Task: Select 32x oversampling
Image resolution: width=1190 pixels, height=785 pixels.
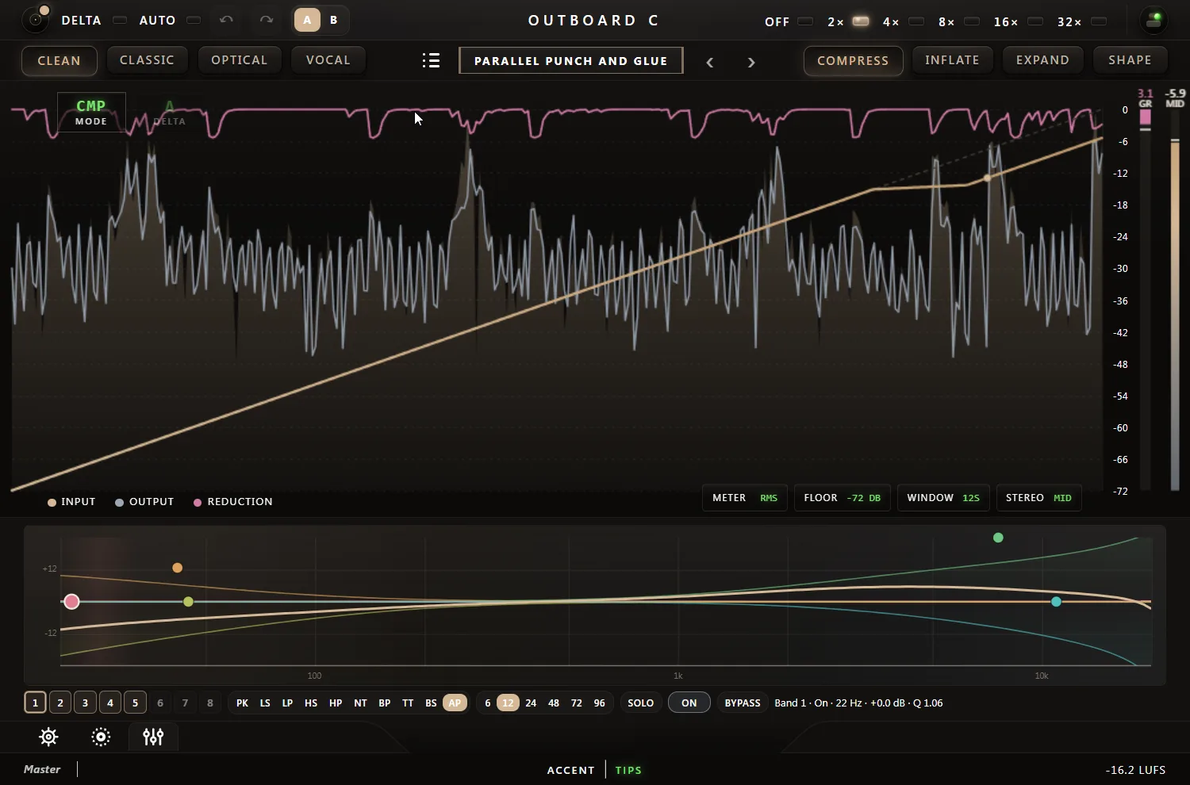Action: pos(1099,21)
